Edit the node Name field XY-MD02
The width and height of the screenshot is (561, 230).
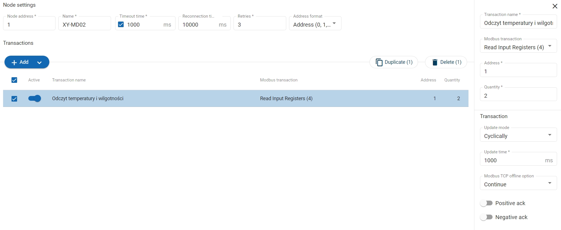click(84, 24)
